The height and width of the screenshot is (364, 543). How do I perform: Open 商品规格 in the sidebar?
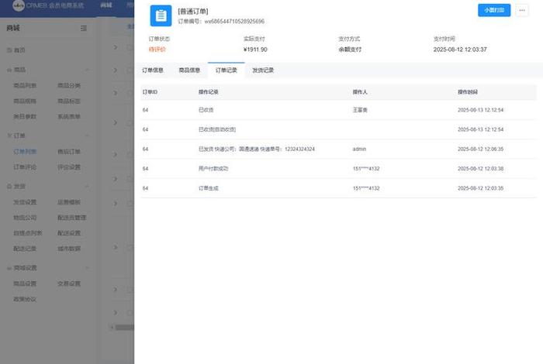tap(25, 101)
